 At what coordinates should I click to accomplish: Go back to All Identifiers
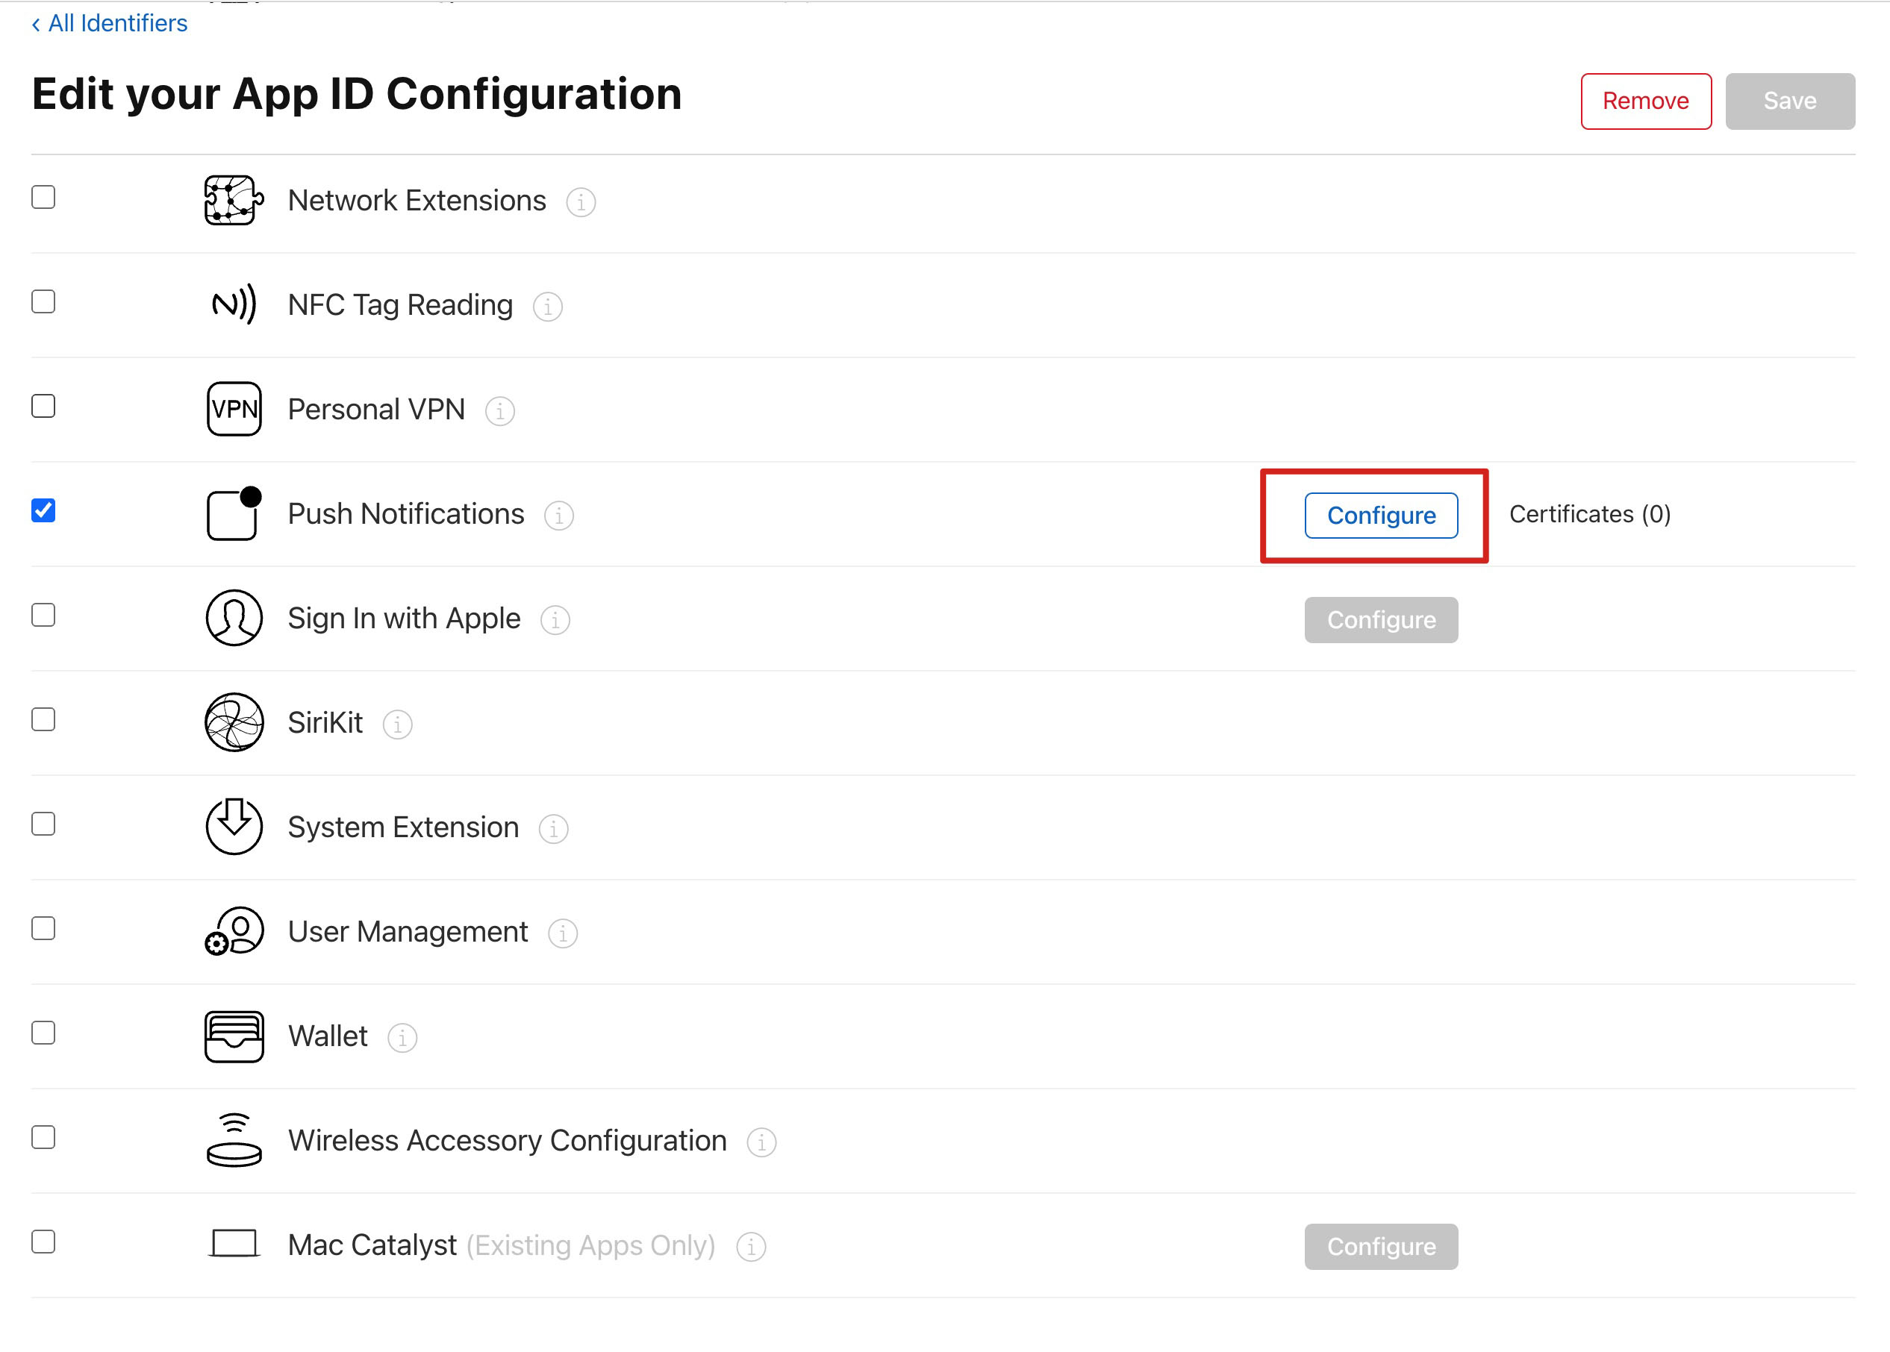[x=109, y=23]
